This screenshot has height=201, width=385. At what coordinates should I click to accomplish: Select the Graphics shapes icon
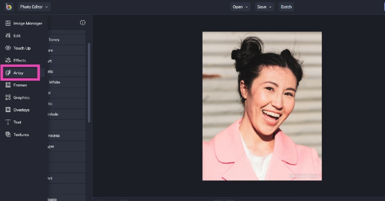click(8, 97)
